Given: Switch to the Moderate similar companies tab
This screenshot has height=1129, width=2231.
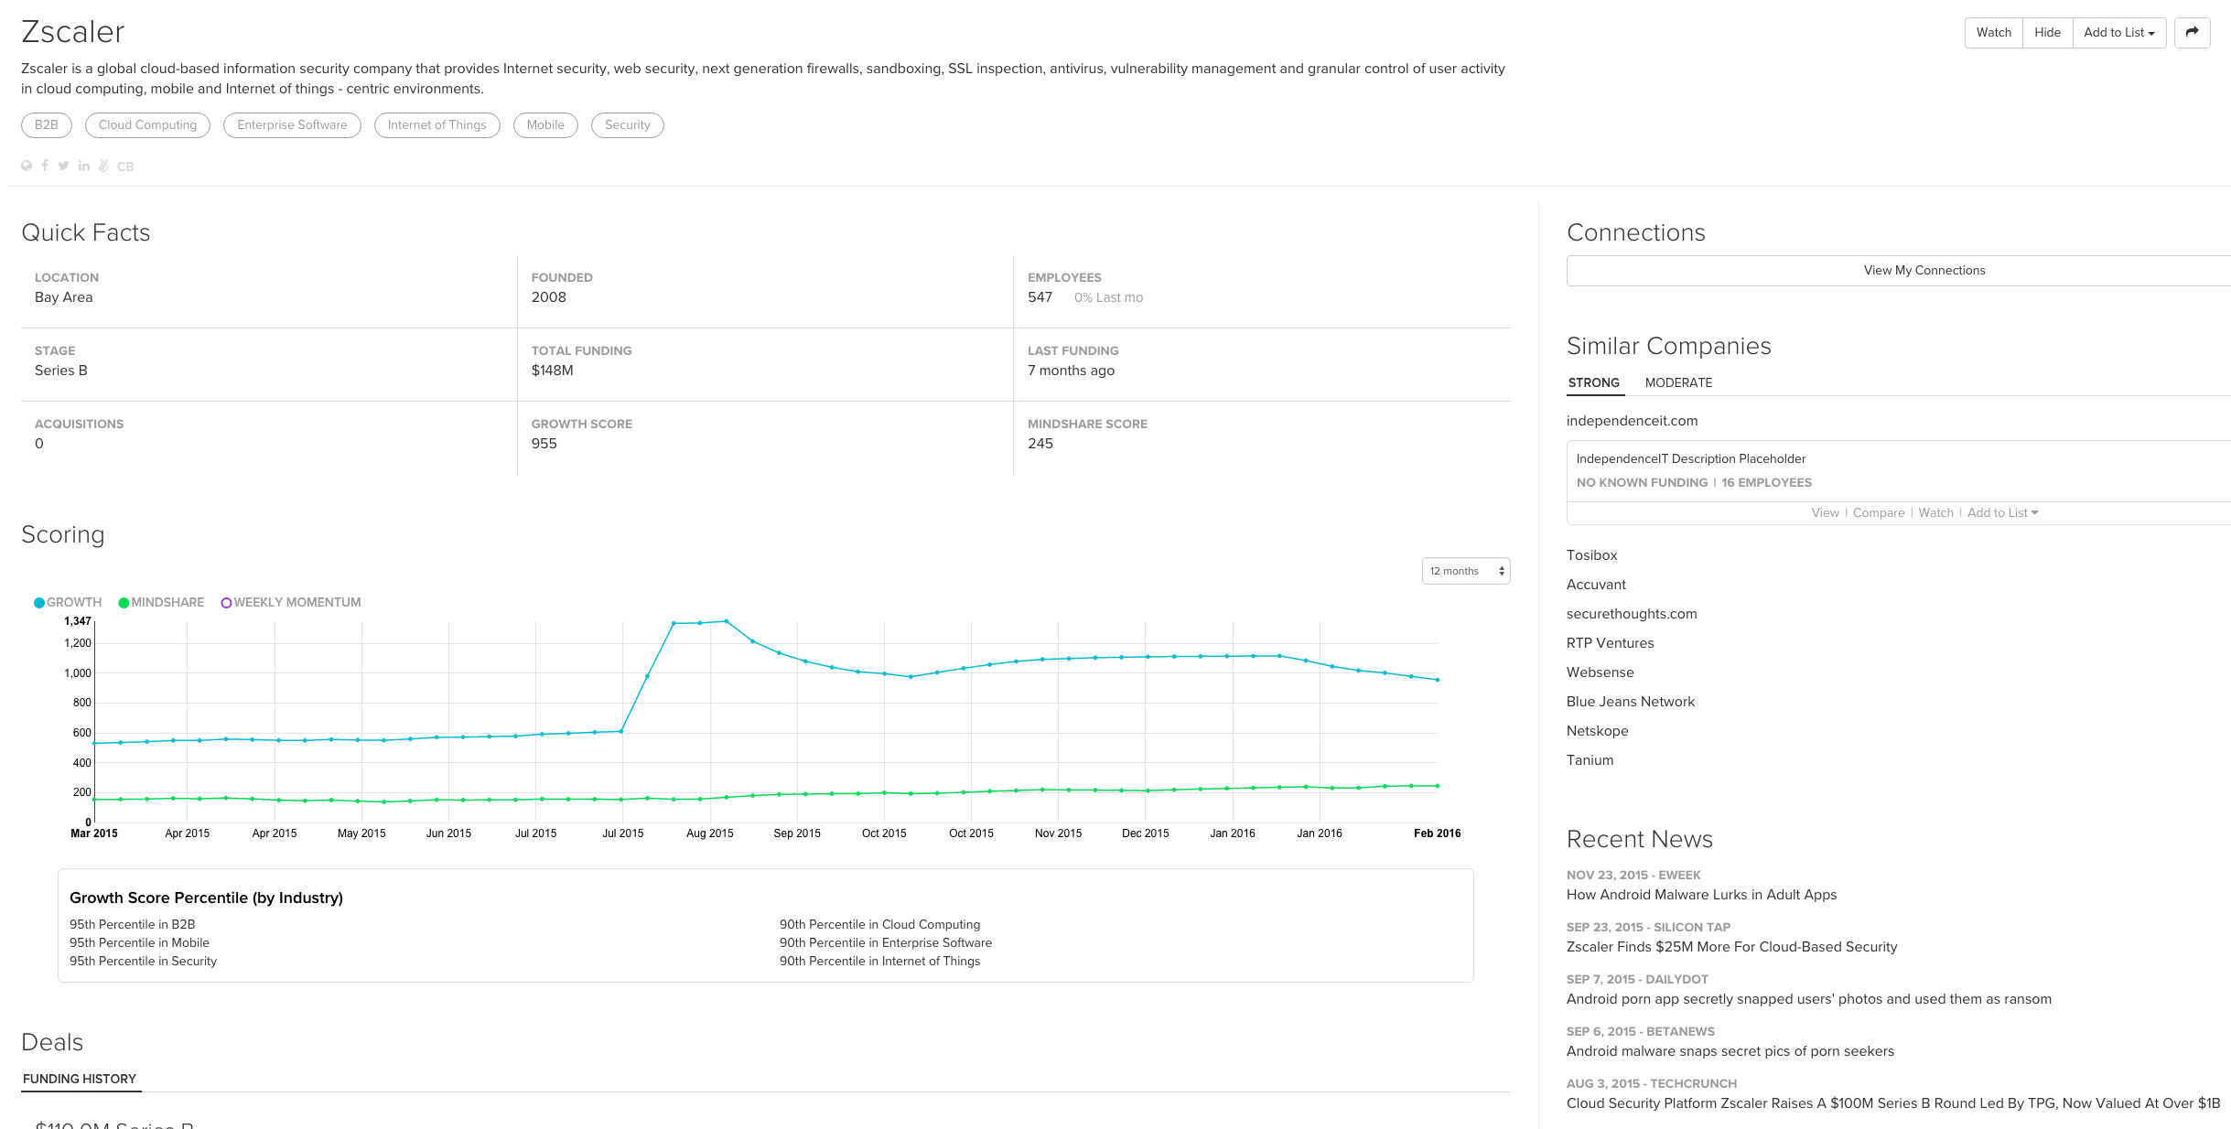Looking at the screenshot, I should pyautogui.click(x=1678, y=382).
